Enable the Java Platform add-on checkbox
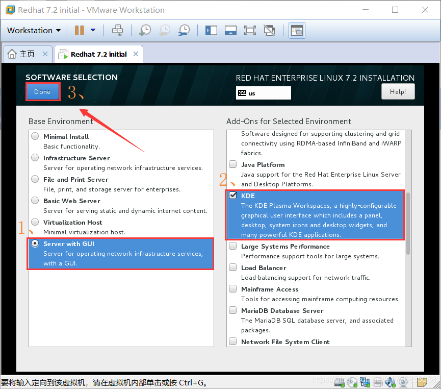The height and width of the screenshot is (389, 441). pos(233,164)
